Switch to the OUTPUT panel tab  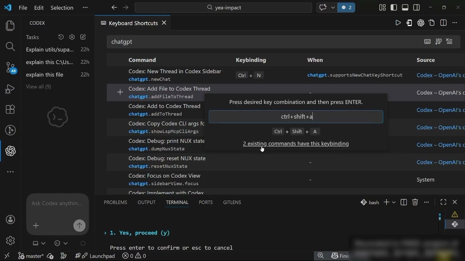[x=146, y=202]
